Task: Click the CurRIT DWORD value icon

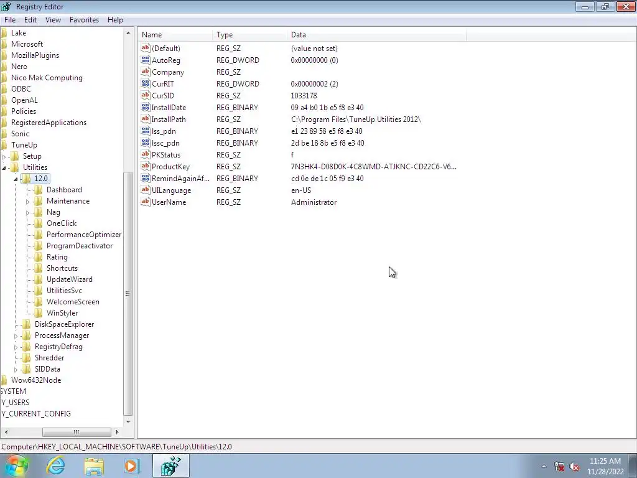Action: point(146,83)
